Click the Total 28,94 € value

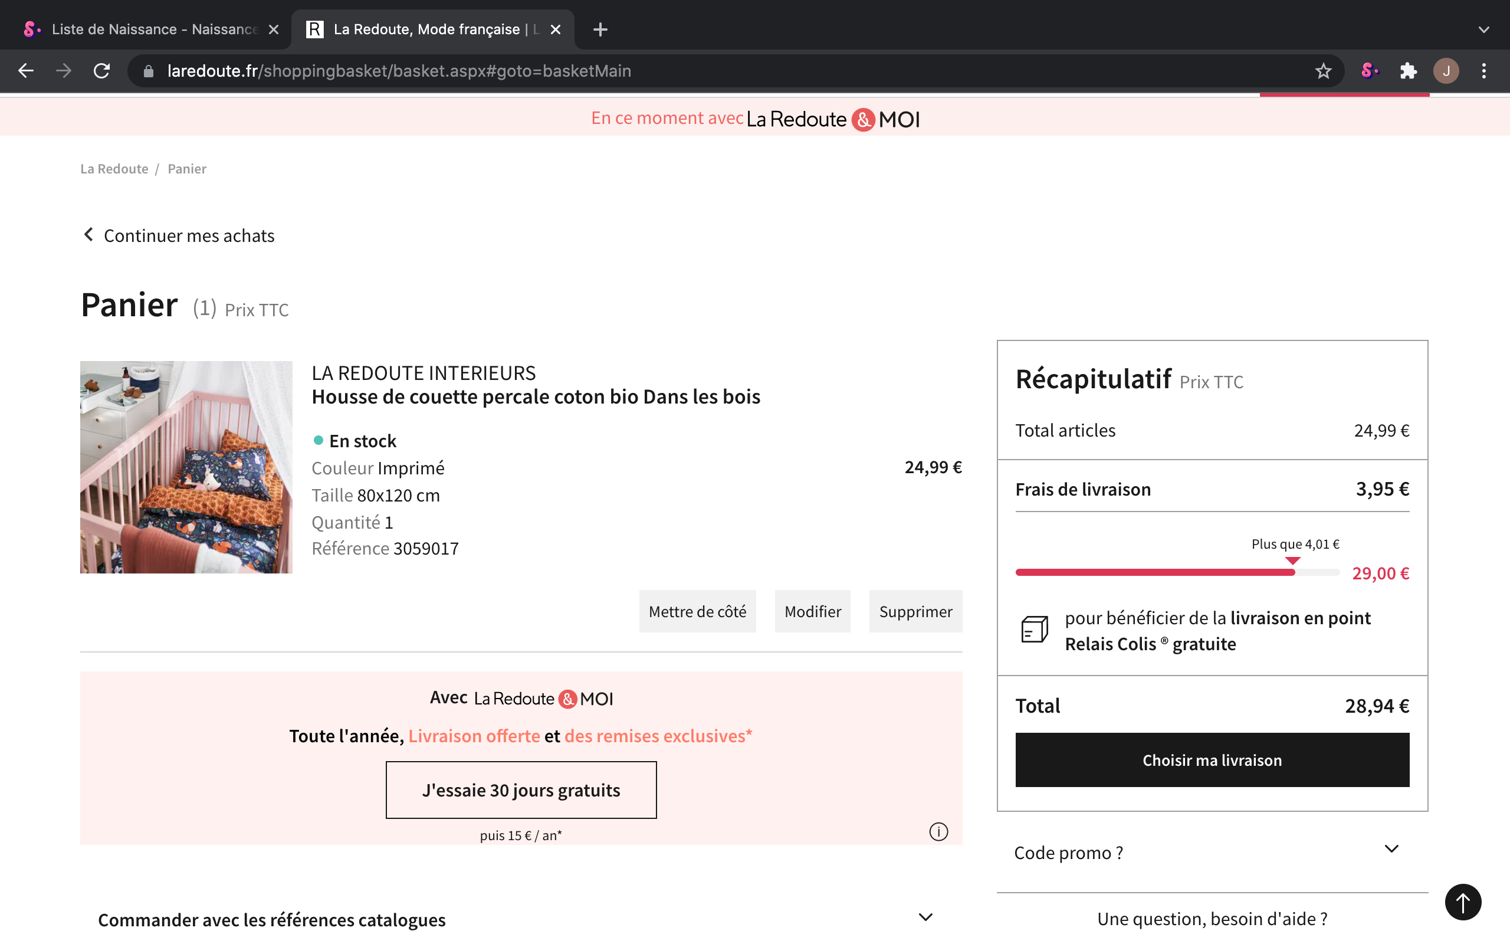(1377, 706)
